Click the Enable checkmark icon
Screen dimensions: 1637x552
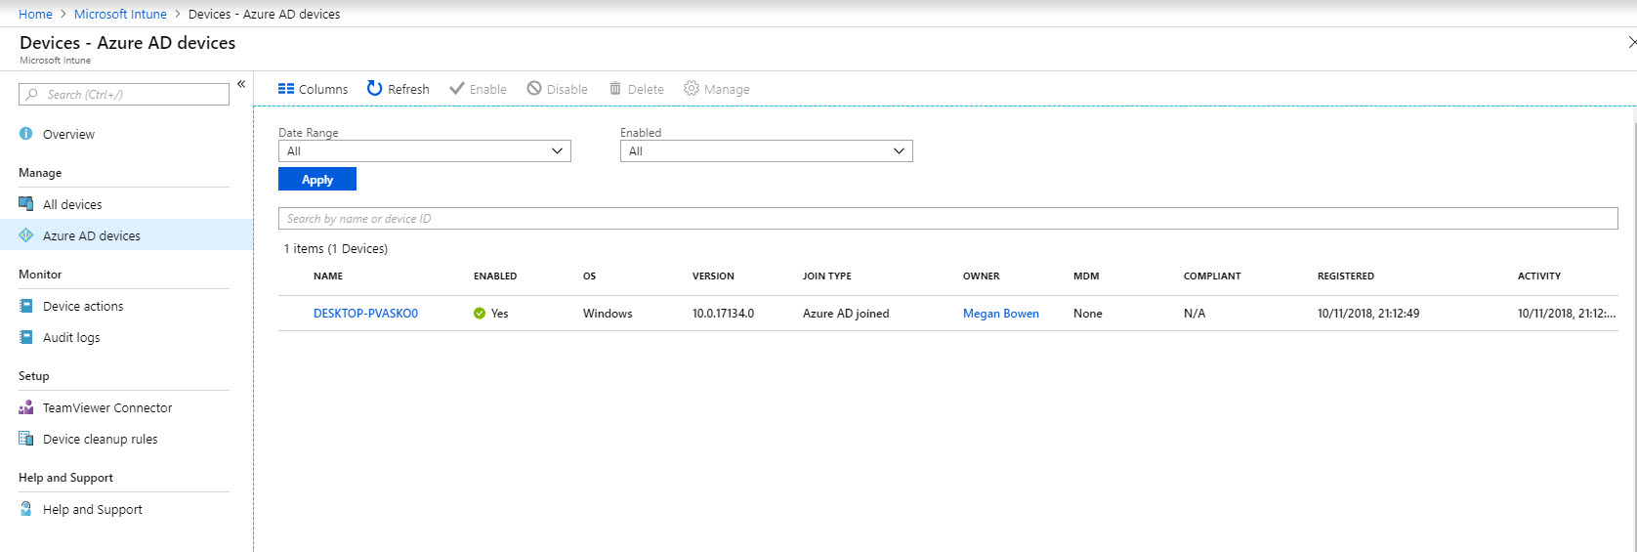click(x=456, y=89)
